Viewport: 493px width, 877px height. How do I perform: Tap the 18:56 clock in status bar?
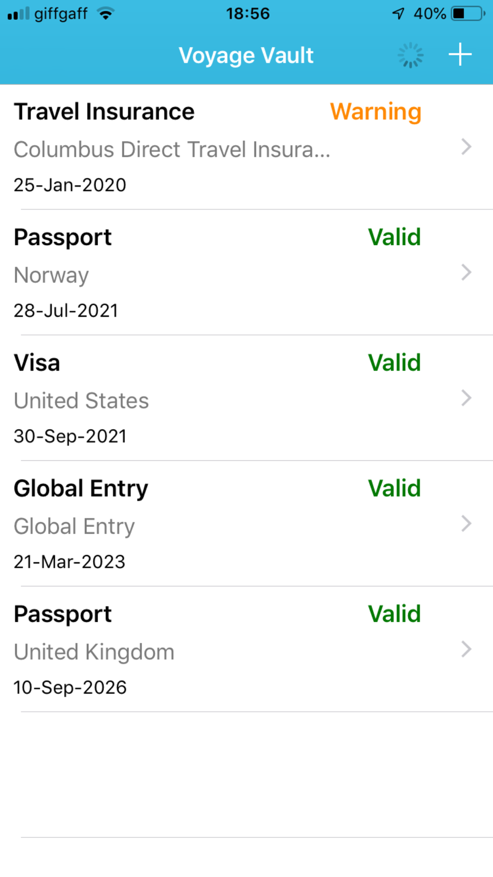click(x=248, y=13)
